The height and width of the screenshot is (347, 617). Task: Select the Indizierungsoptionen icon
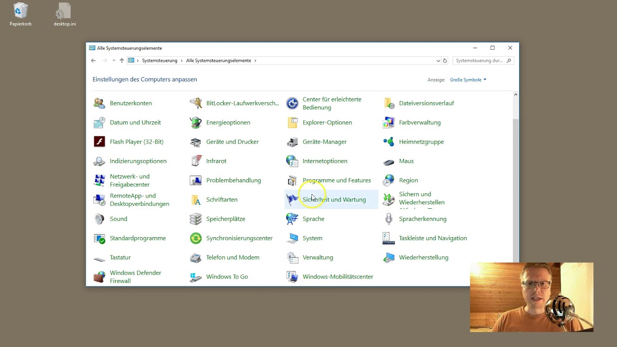point(99,161)
